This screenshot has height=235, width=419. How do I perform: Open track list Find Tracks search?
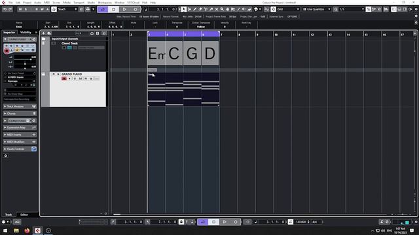(104, 33)
